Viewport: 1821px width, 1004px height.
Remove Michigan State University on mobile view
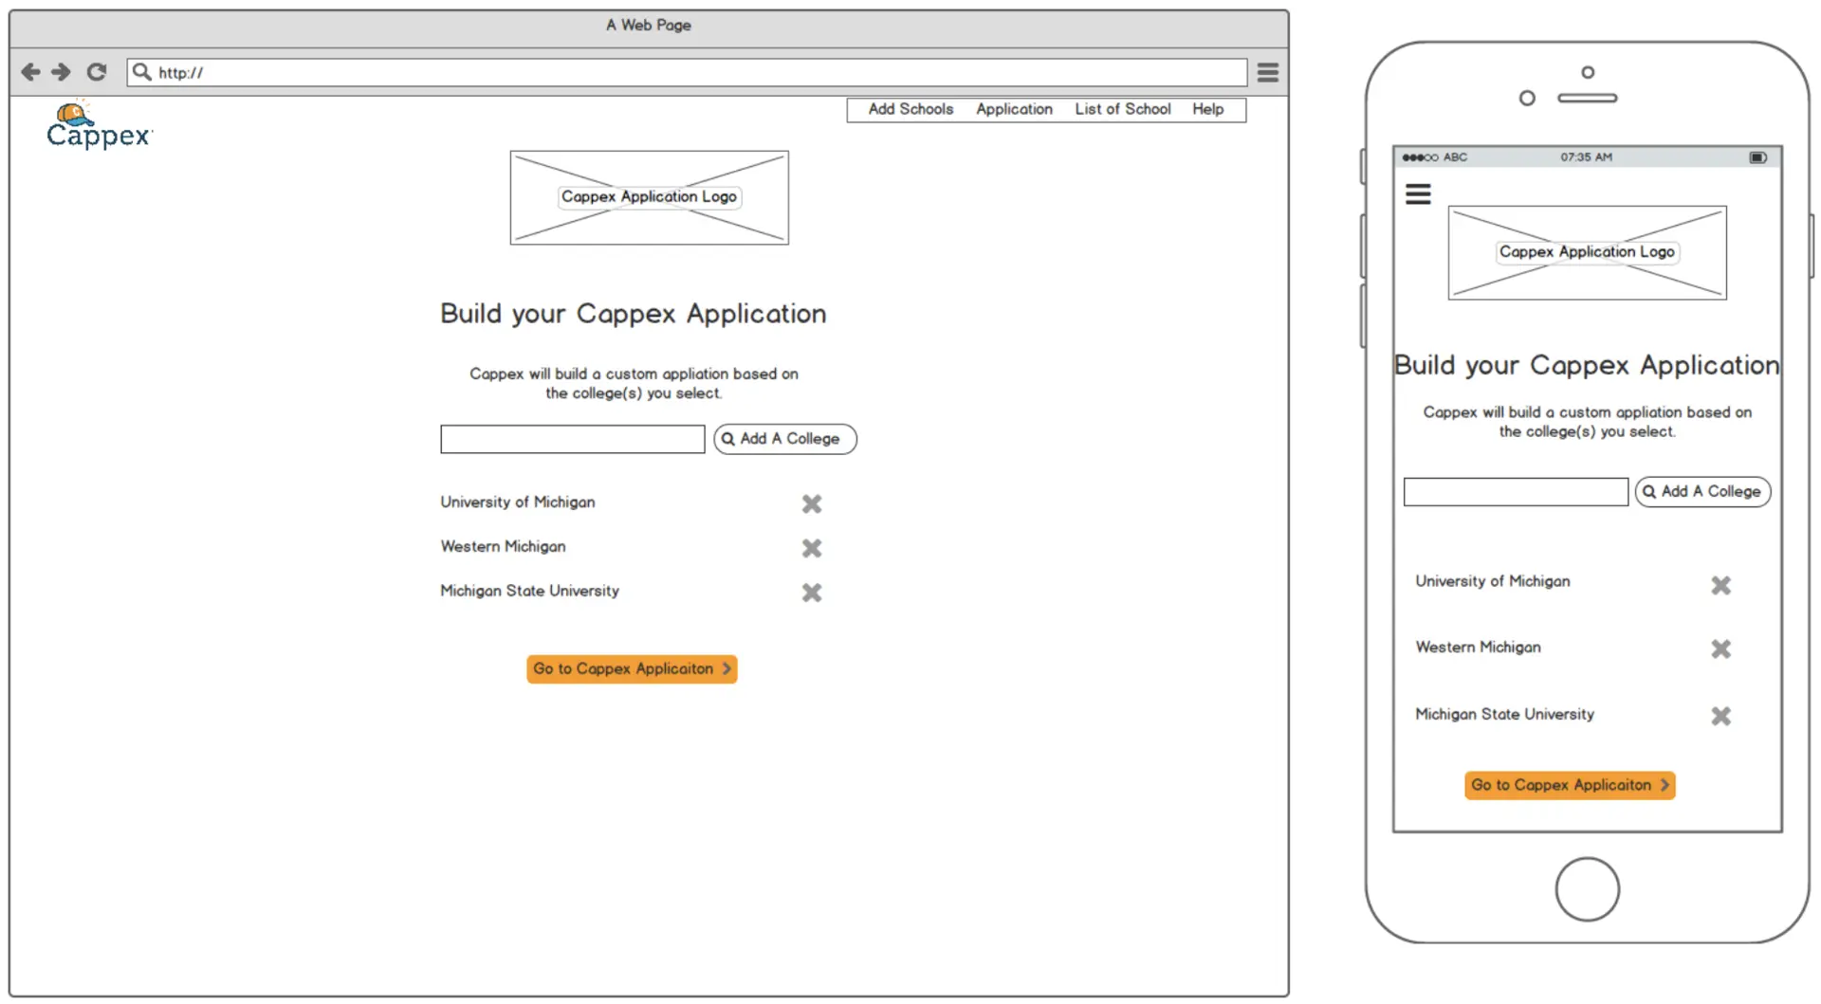[x=1722, y=716]
